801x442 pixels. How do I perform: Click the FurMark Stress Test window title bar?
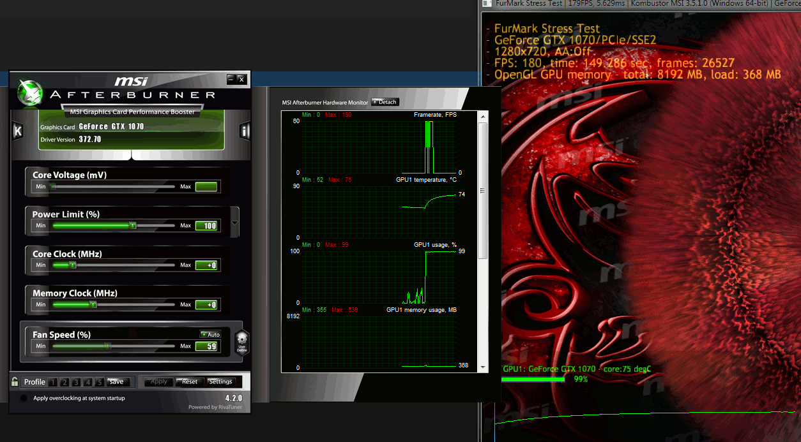click(641, 4)
